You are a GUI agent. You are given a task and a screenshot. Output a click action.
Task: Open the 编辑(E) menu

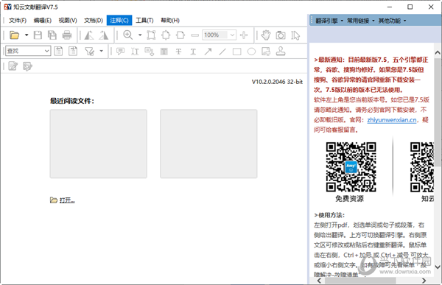42,21
